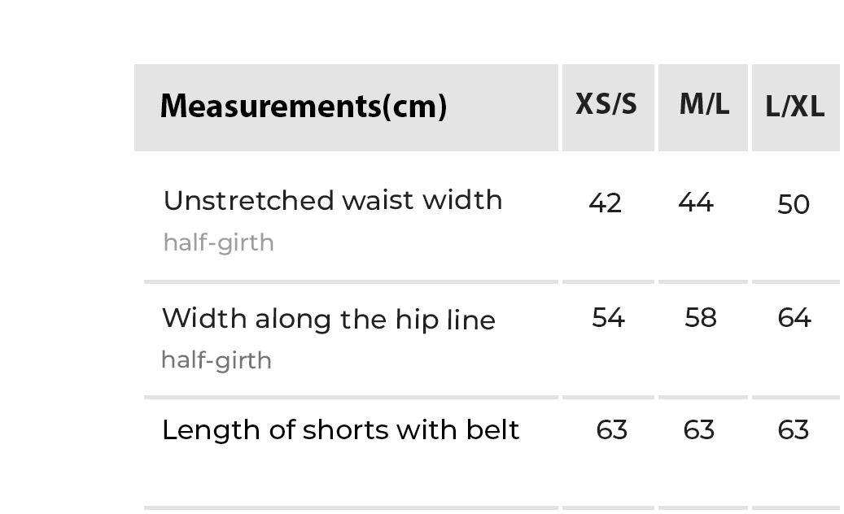Pick waist width value 44 for M/L
The width and height of the screenshot is (844, 514).
[696, 203]
